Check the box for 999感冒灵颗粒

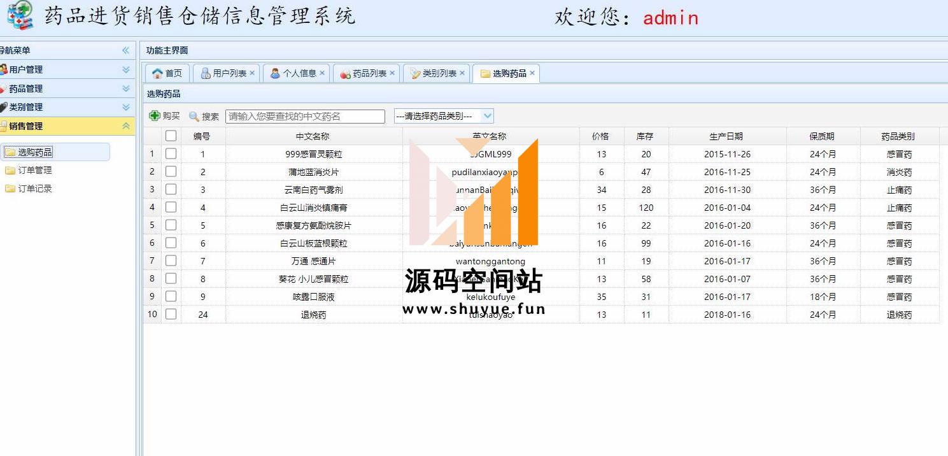171,153
